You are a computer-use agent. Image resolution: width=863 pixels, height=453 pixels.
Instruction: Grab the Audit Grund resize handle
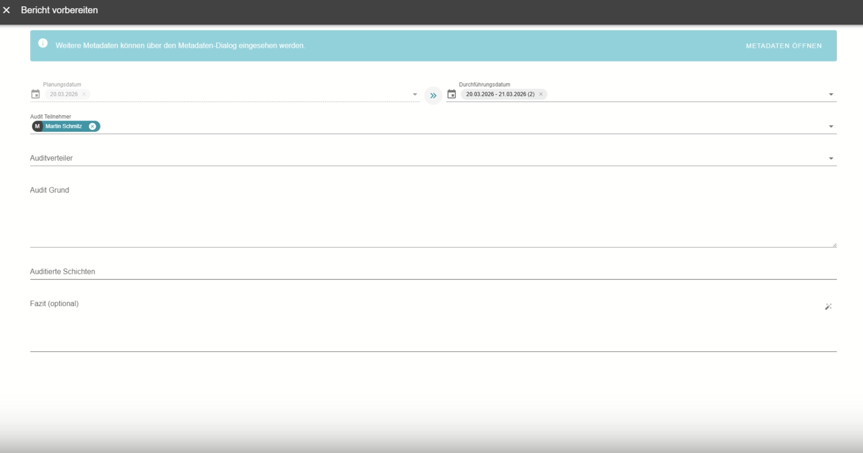point(835,245)
